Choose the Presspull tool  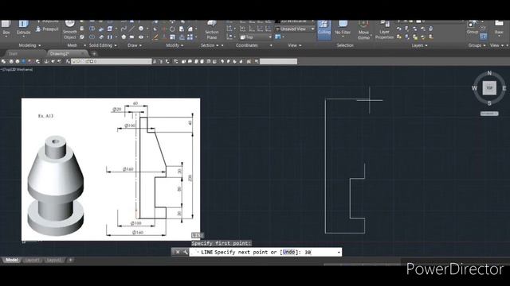point(47,29)
